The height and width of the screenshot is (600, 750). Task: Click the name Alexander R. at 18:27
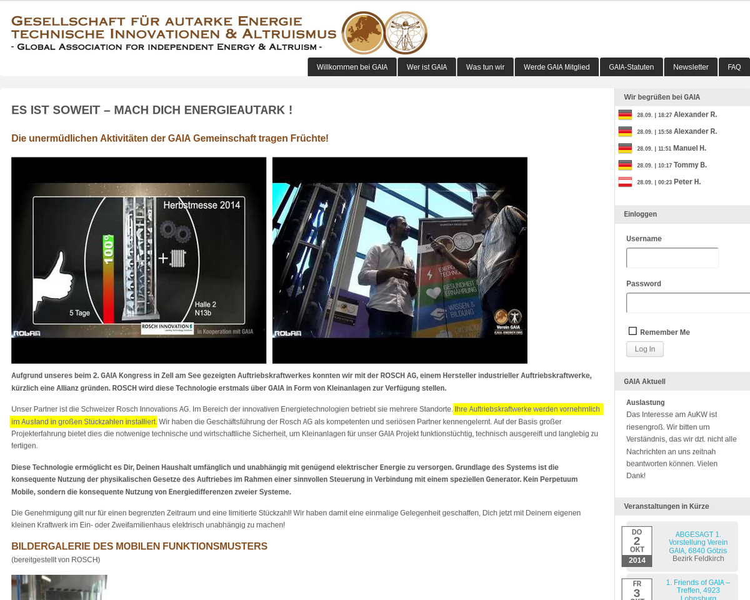click(x=695, y=115)
